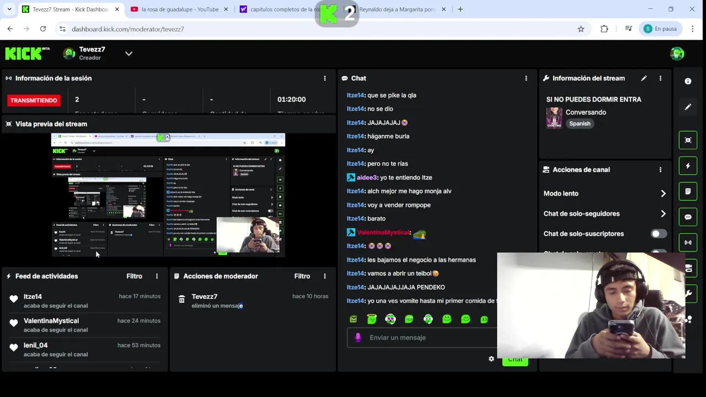Click inside the Enviar un mensaje field
The height and width of the screenshot is (397, 706).
[x=422, y=337]
